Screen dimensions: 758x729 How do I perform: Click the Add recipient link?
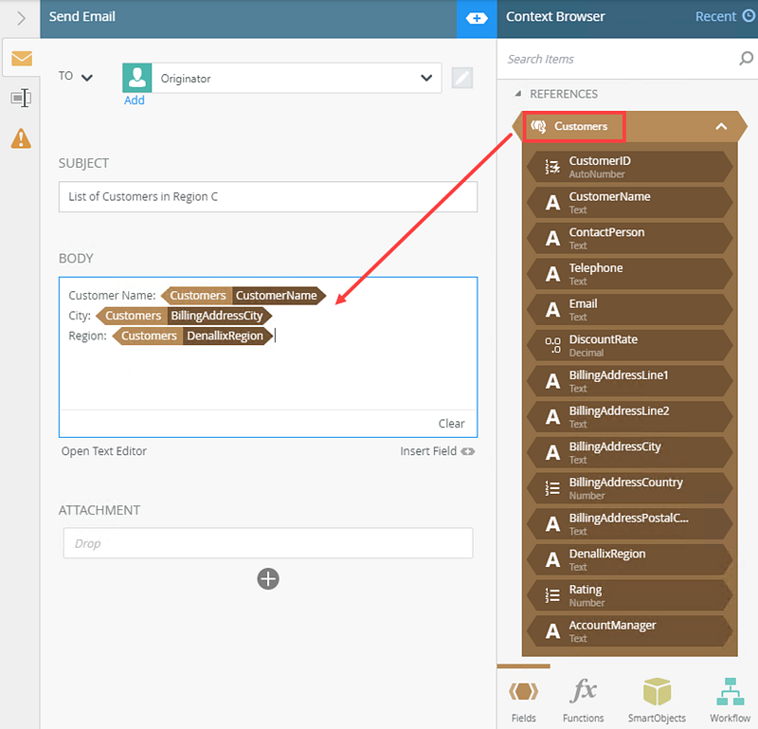point(135,100)
